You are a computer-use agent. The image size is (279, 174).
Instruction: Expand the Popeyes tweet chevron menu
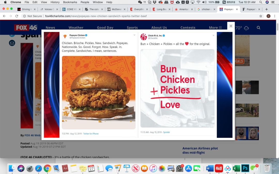click(134, 35)
